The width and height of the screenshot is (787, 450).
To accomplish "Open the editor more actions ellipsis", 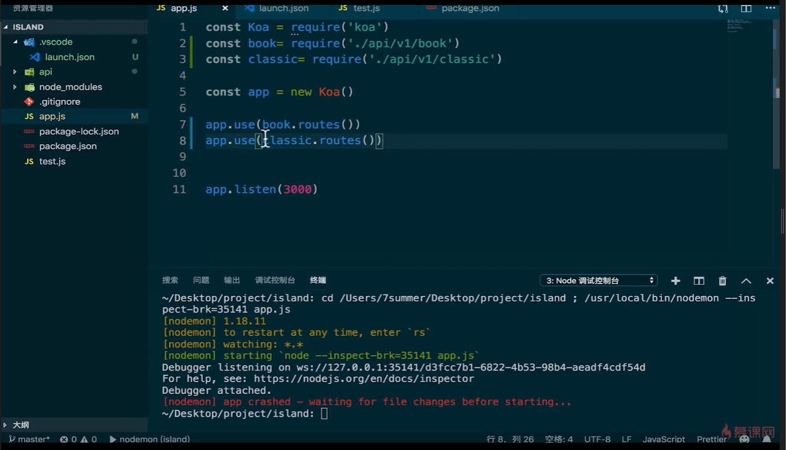I will click(x=770, y=9).
